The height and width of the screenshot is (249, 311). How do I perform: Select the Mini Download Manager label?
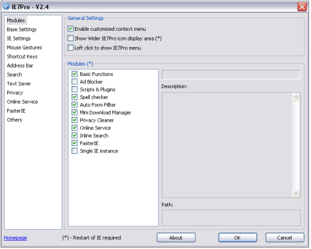[x=106, y=113]
